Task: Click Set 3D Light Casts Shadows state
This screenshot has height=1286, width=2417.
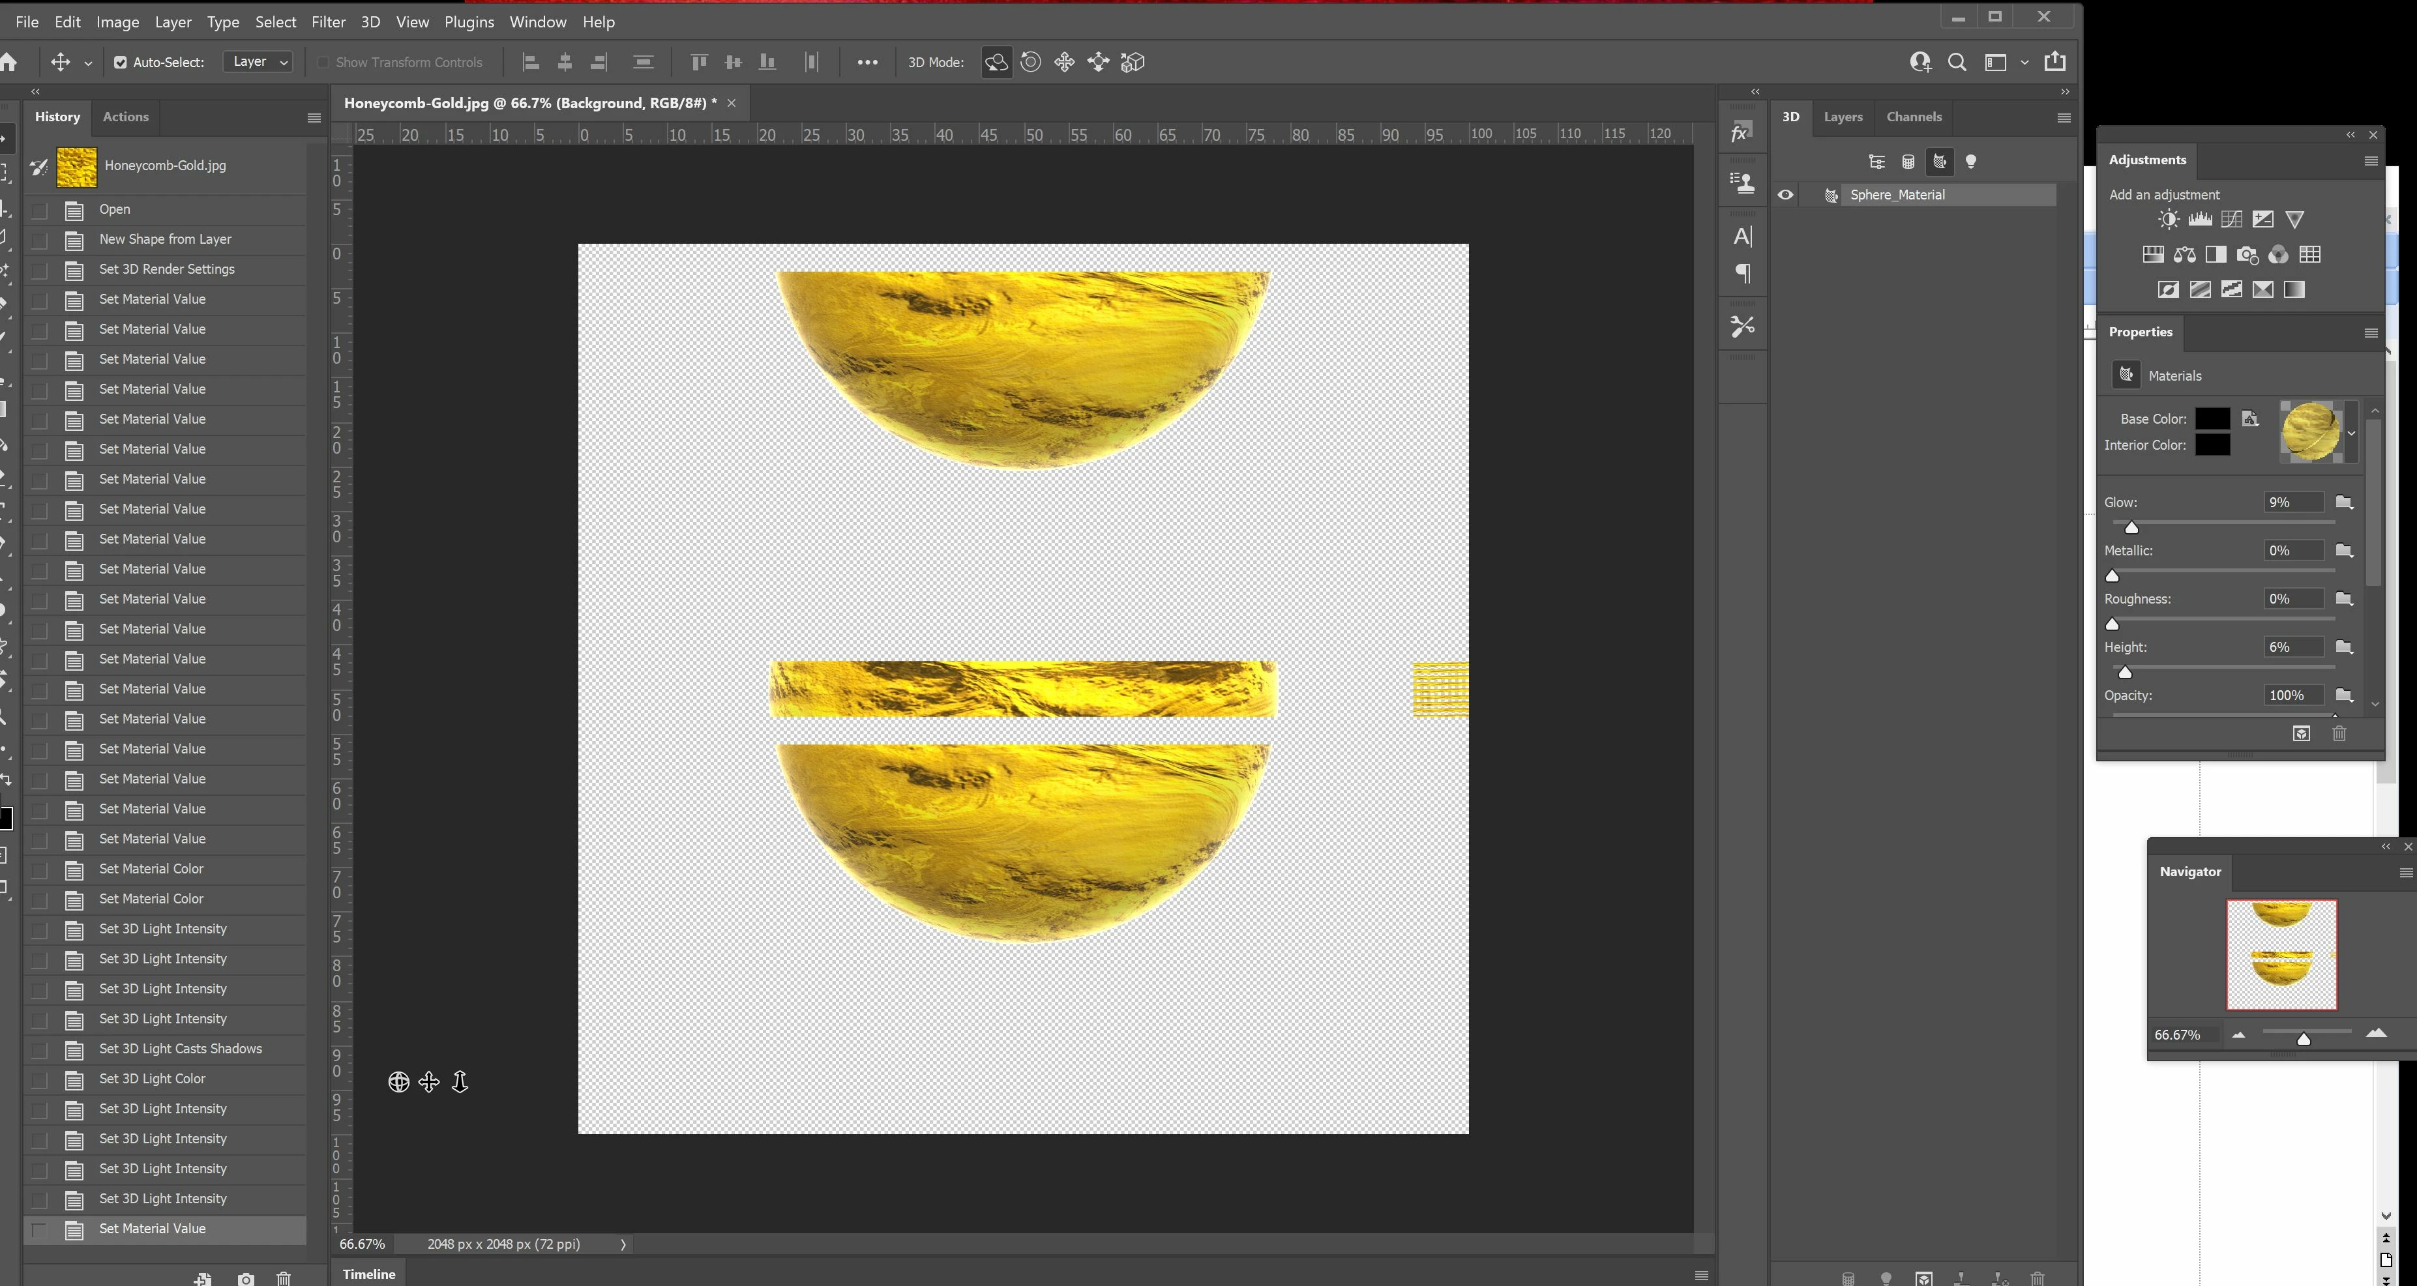Action: pos(180,1049)
